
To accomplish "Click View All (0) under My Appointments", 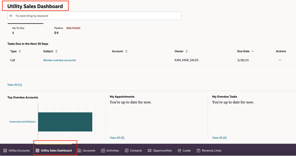I will click(117, 138).
